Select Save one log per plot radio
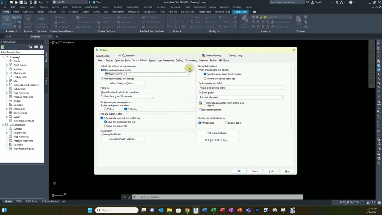 pos(106,126)
